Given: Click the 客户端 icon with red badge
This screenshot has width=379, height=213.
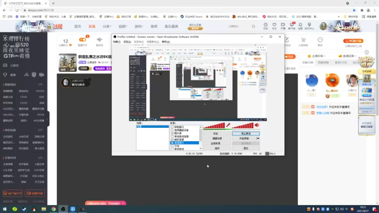Looking at the screenshot, I should click(292, 25).
